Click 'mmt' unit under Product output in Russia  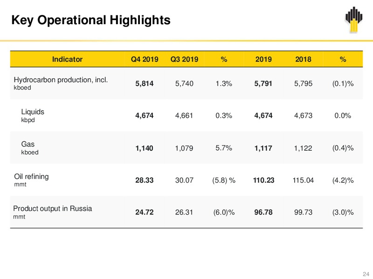19,217
